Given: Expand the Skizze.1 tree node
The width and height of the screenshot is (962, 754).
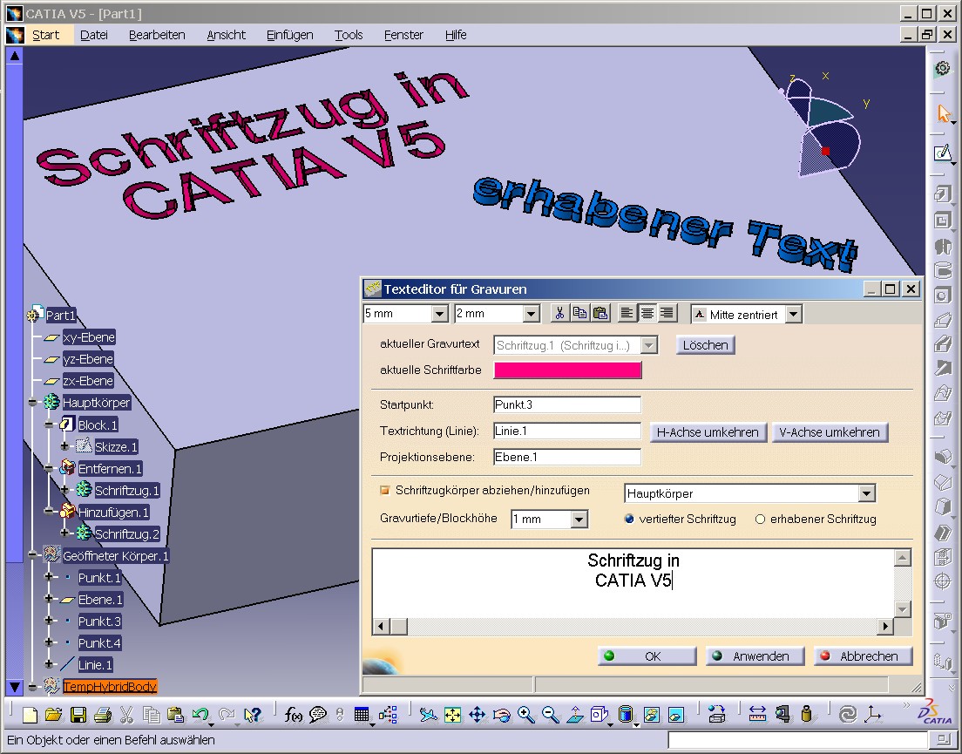Looking at the screenshot, I should pos(64,446).
